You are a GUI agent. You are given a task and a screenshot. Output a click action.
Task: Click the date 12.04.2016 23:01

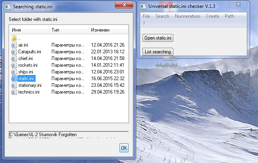(108, 72)
